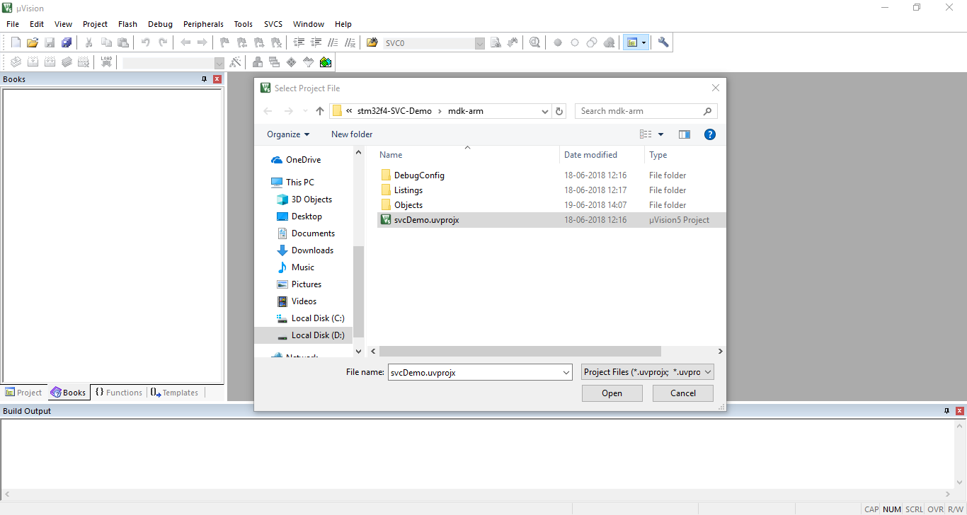Open the Manage Run-Time Environment diamond icon
This screenshot has width=967, height=515.
(x=291, y=62)
